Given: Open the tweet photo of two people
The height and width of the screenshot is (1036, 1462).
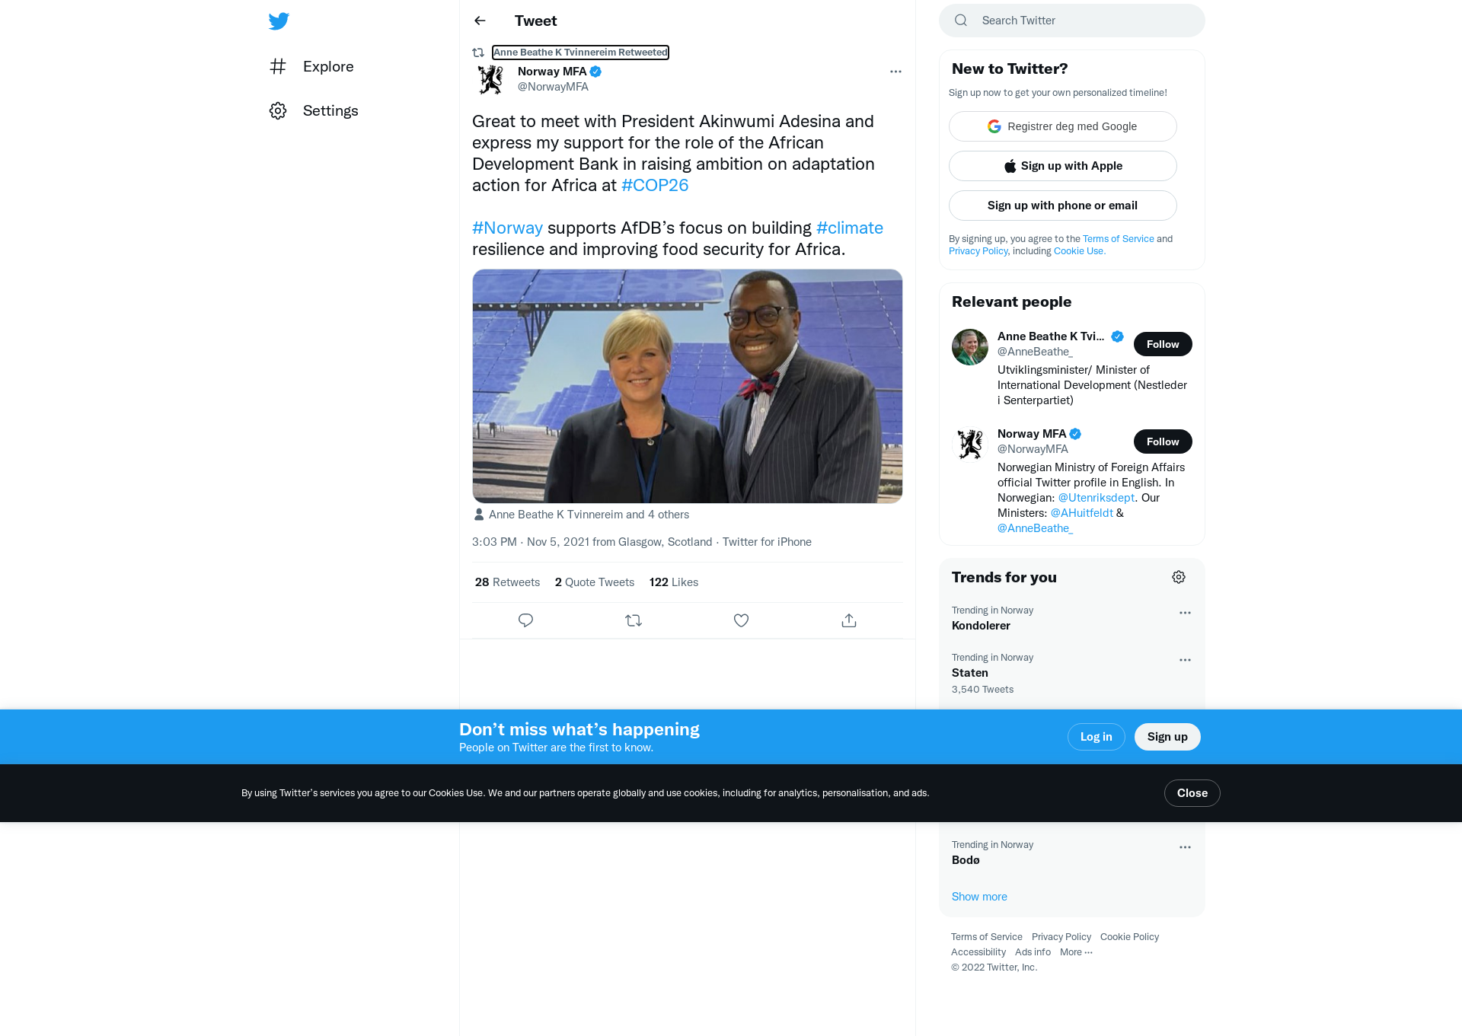Looking at the screenshot, I should 687,386.
